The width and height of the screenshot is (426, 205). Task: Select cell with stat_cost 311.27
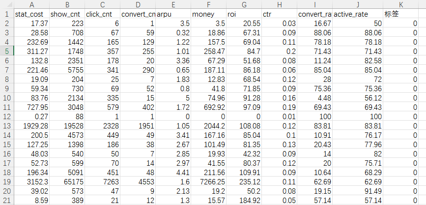click(32, 51)
